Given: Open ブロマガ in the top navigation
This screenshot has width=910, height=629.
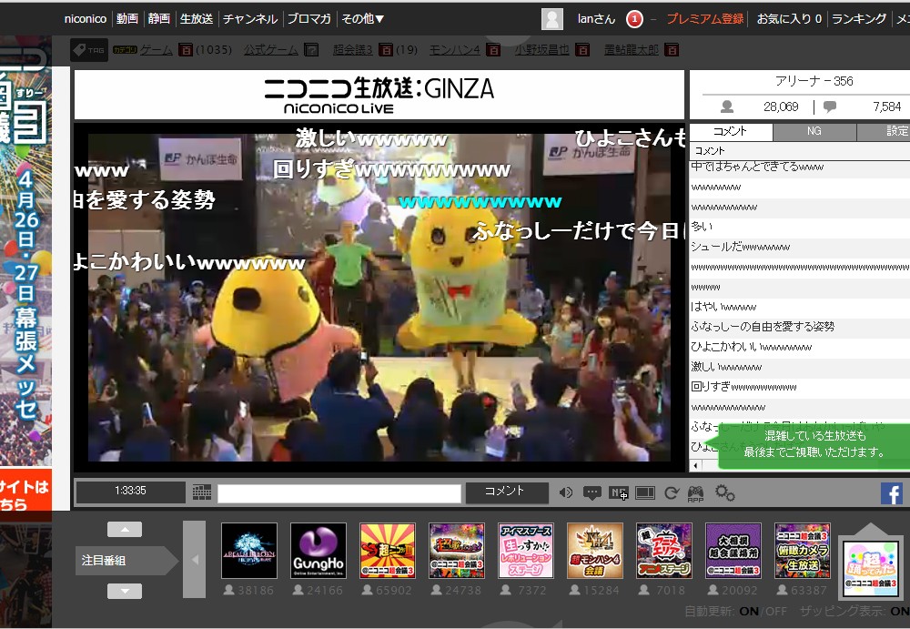Looking at the screenshot, I should pos(309,18).
